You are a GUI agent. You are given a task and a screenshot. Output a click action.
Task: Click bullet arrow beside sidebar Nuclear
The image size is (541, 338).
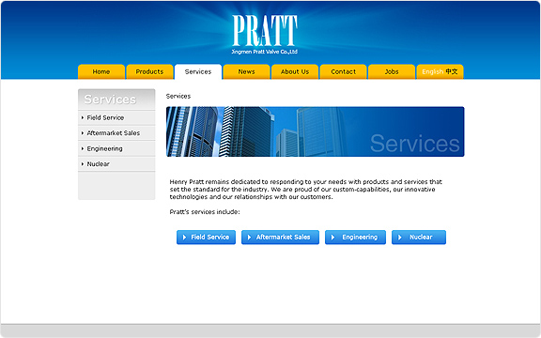[x=83, y=164]
